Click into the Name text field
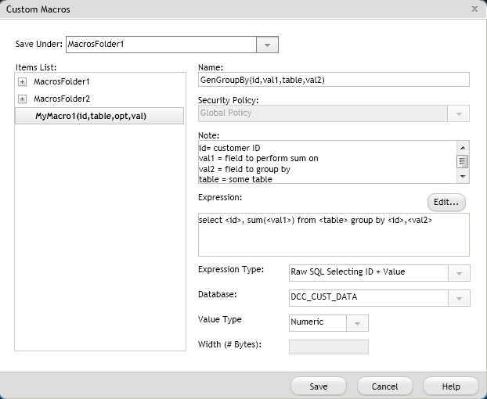 pyautogui.click(x=333, y=79)
